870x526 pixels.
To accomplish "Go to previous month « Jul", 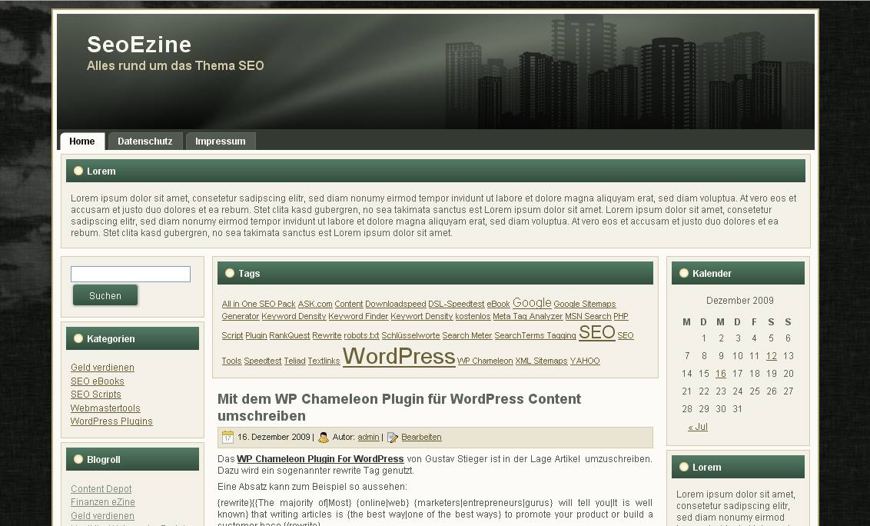I will (x=697, y=427).
